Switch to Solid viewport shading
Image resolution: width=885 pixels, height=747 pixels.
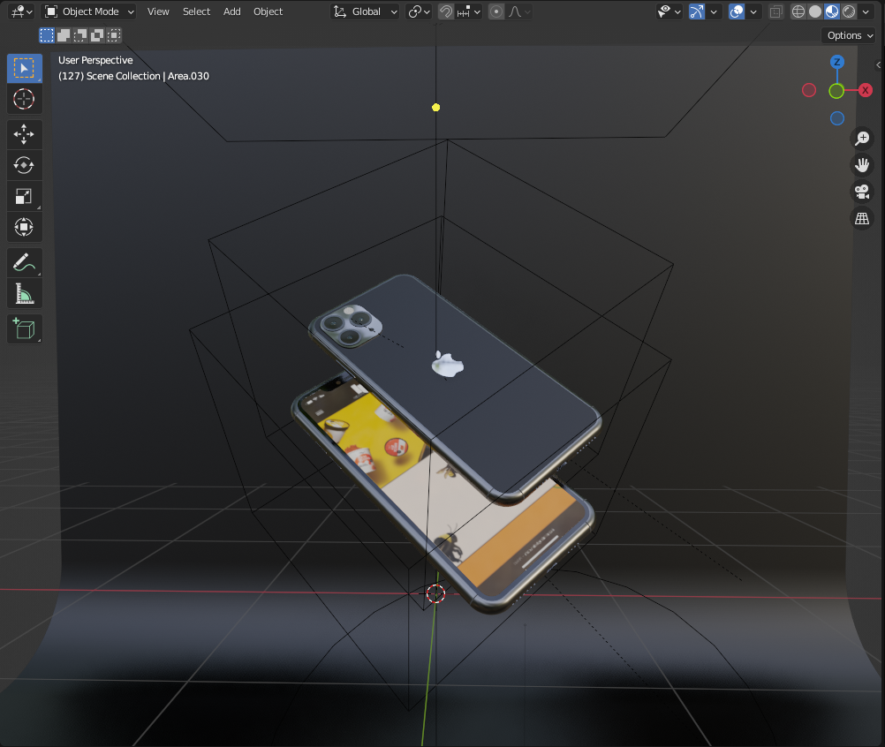point(815,11)
